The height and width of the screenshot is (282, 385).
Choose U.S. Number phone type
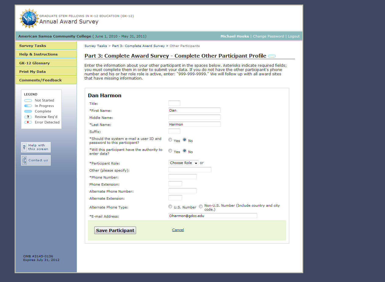pos(170,207)
